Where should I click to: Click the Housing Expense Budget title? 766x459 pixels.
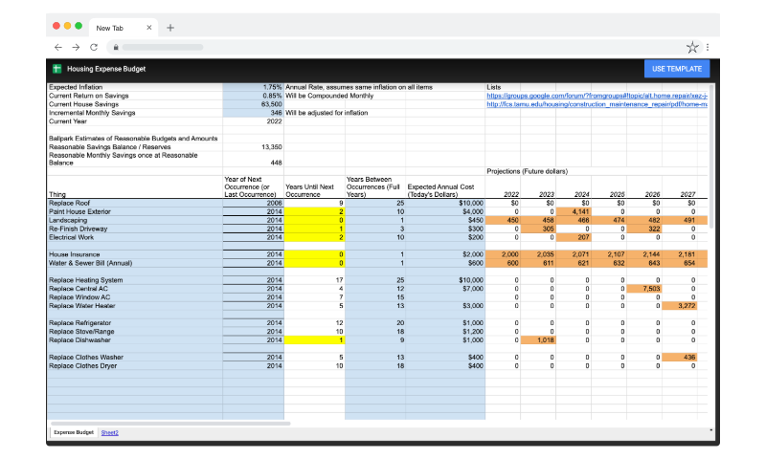(x=106, y=69)
